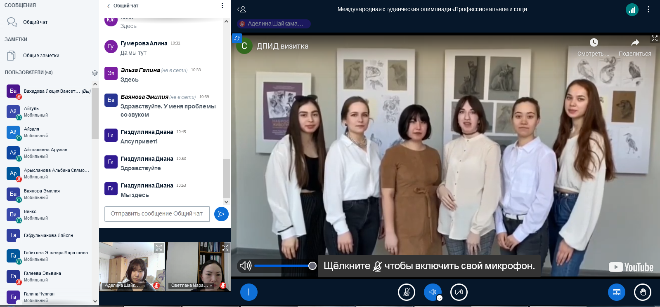This screenshot has height=307, width=660.
Task: Open Общий чат in messages sidebar
Action: click(35, 22)
